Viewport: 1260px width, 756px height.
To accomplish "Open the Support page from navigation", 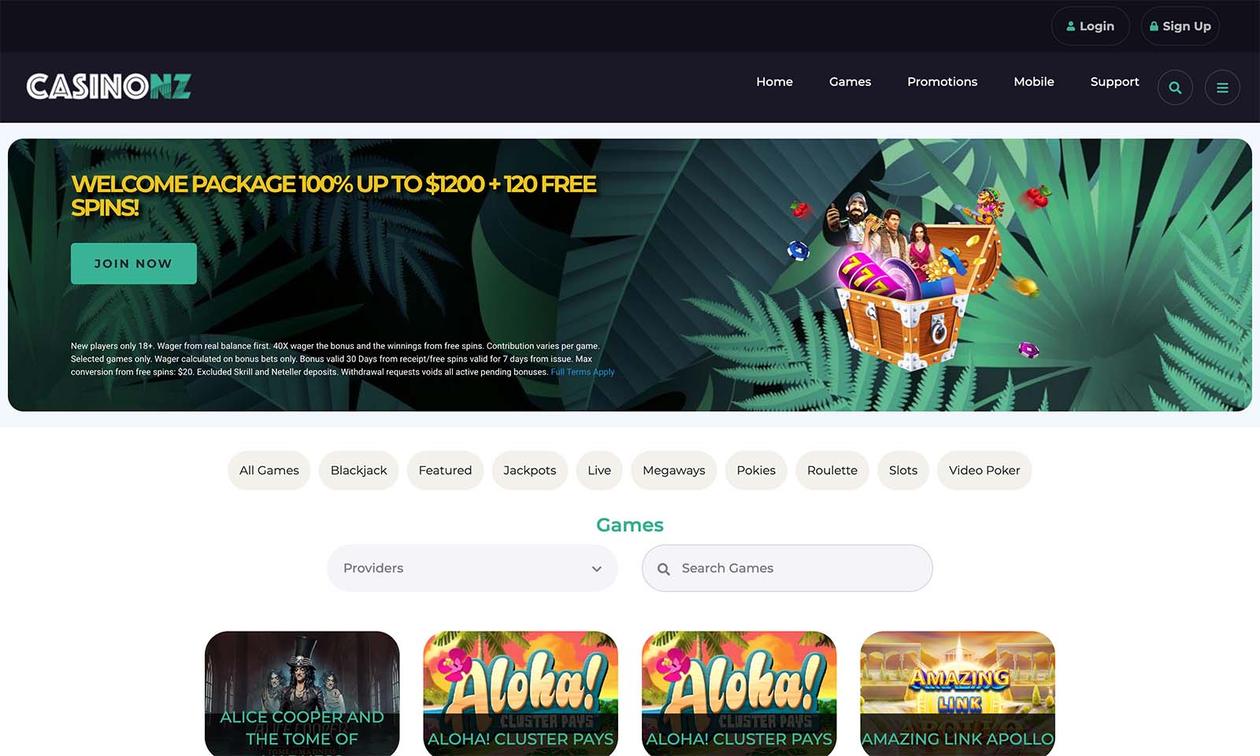I will click(x=1114, y=82).
